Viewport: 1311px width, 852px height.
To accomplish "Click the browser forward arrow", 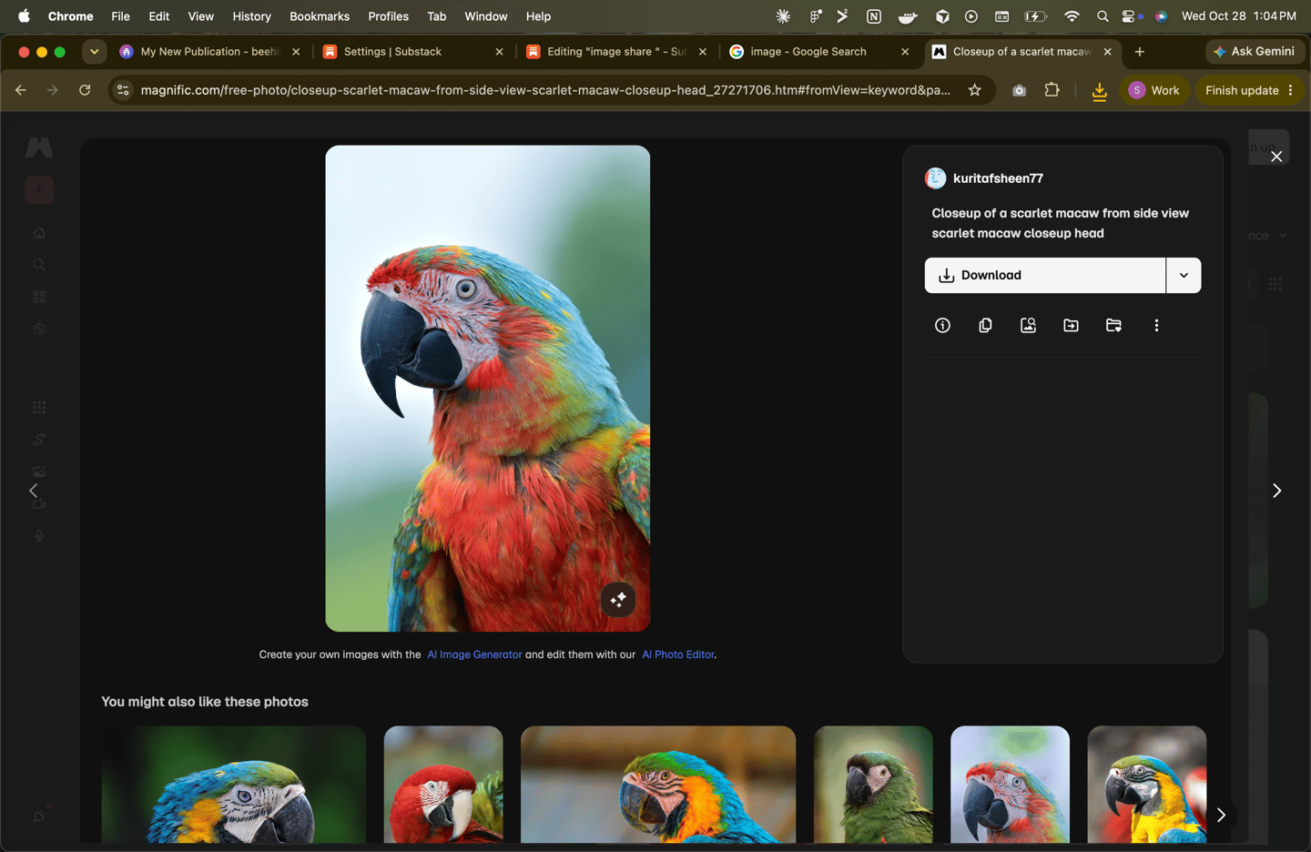I will coord(53,90).
